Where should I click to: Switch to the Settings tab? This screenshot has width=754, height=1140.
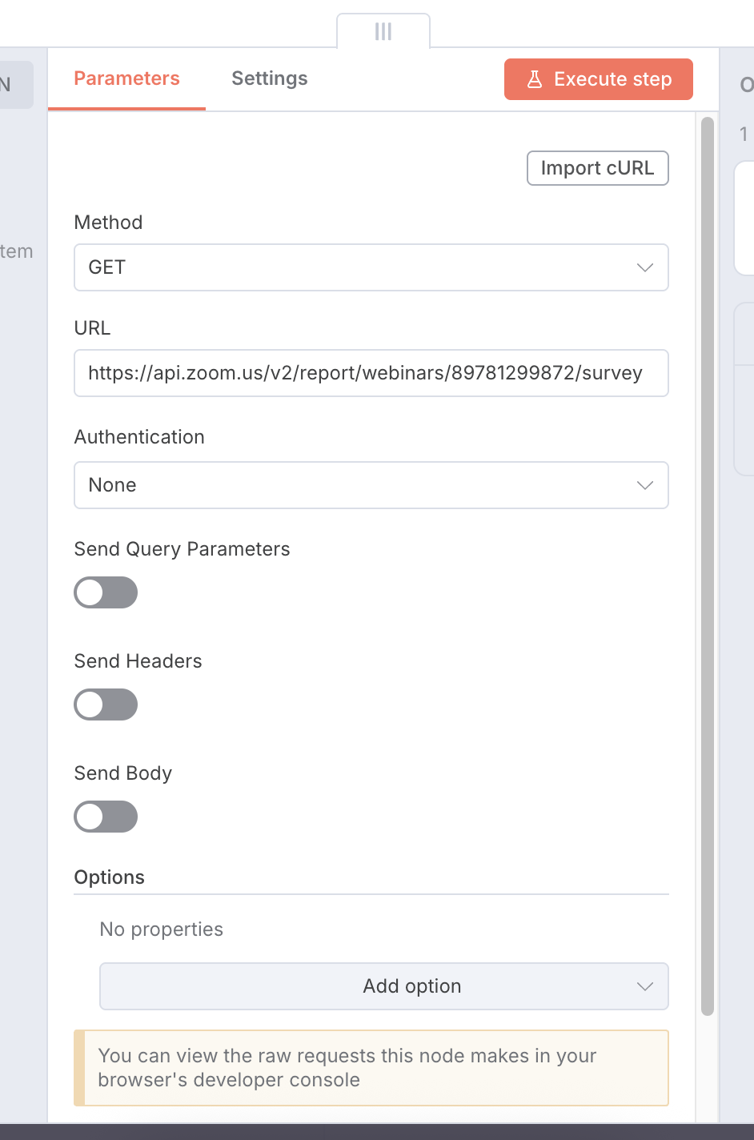[x=270, y=78]
